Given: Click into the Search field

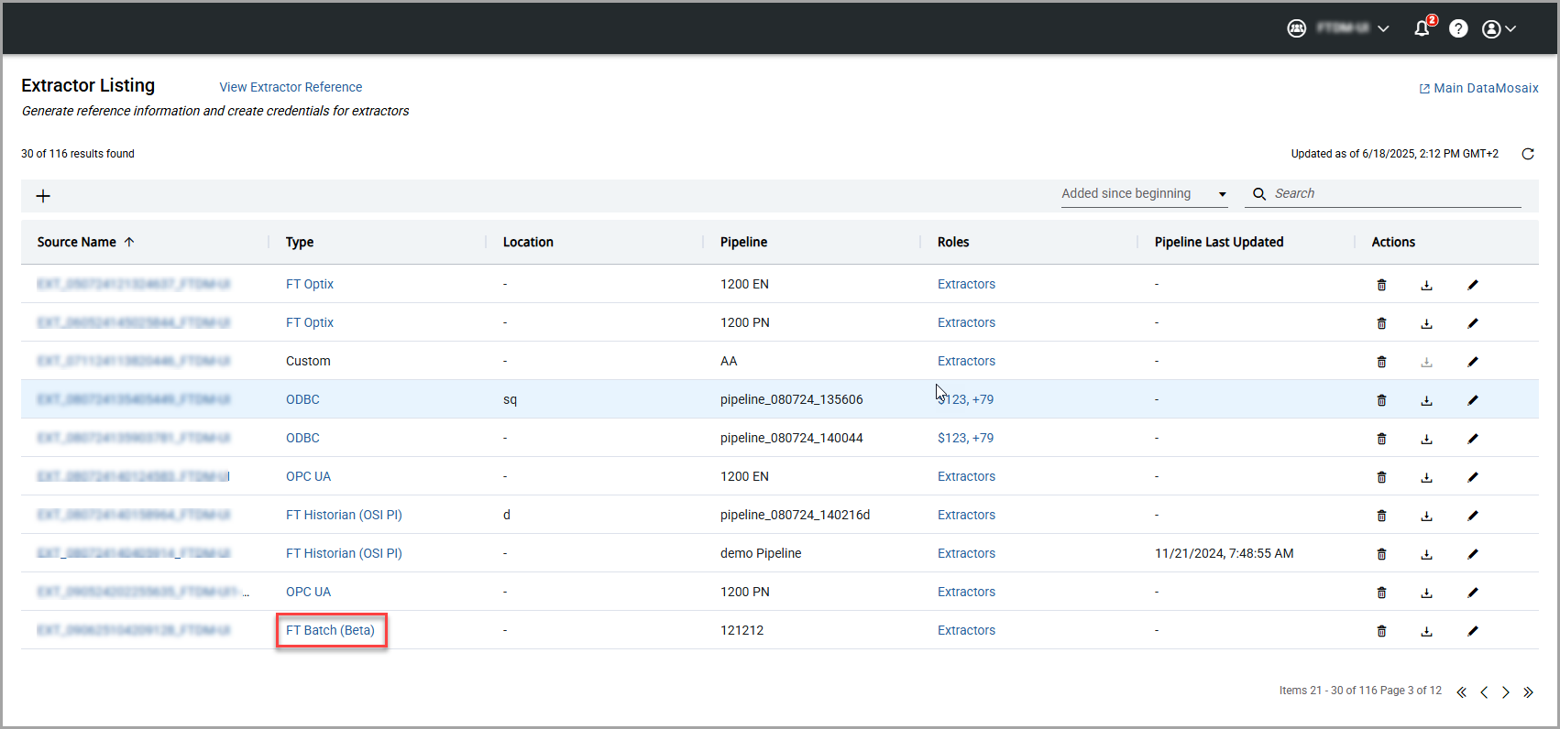Looking at the screenshot, I should coord(1393,194).
